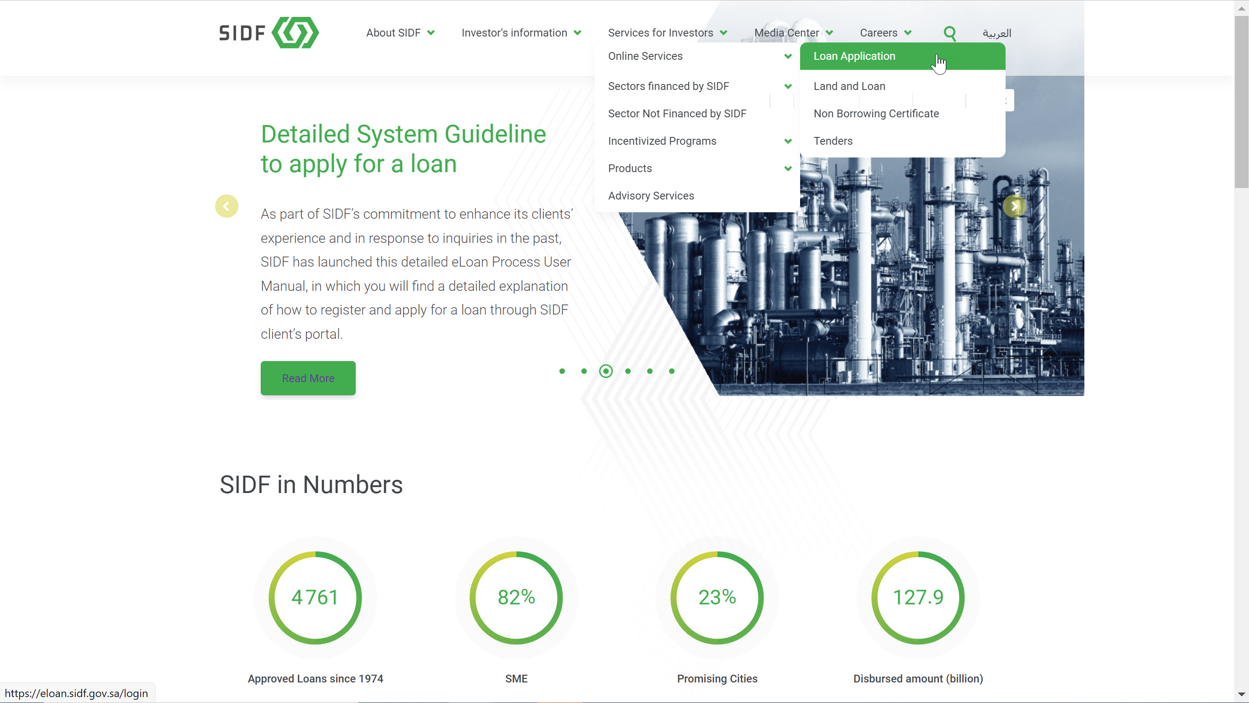The image size is (1249, 703).
Task: Select sixth carousel dot
Action: pyautogui.click(x=671, y=372)
